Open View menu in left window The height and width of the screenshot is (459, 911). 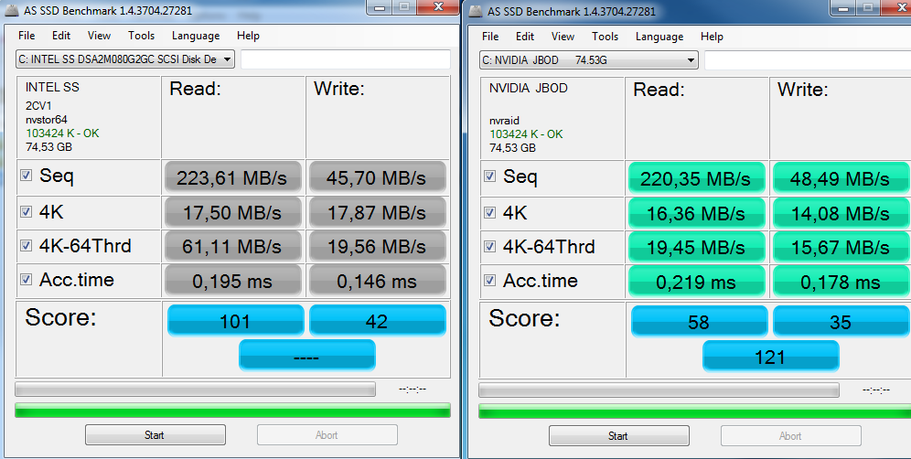coord(99,36)
